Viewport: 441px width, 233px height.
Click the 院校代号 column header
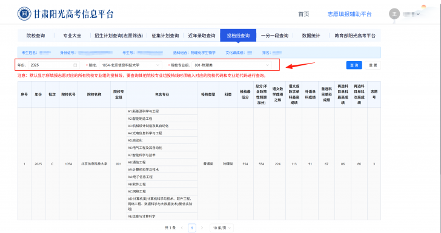(x=68, y=94)
